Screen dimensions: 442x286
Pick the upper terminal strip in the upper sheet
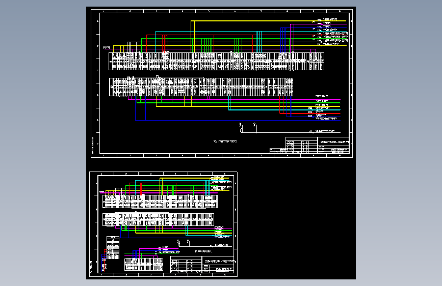pos(217,62)
